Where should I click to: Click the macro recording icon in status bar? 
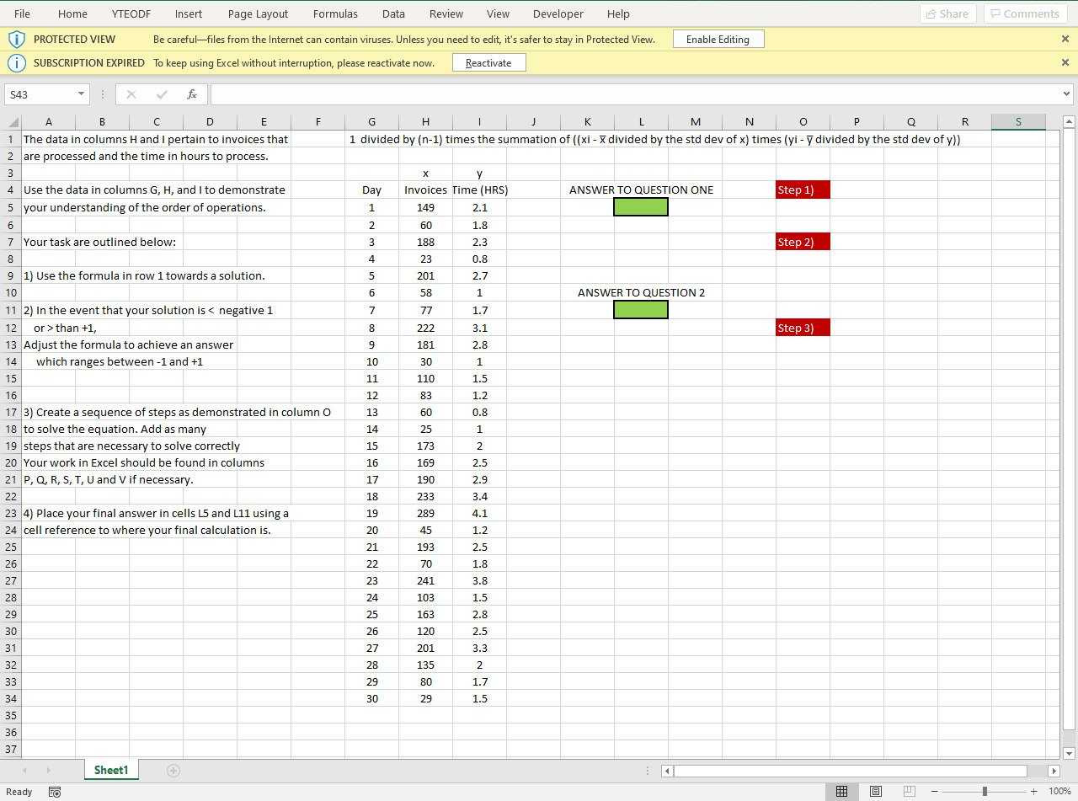(x=54, y=792)
